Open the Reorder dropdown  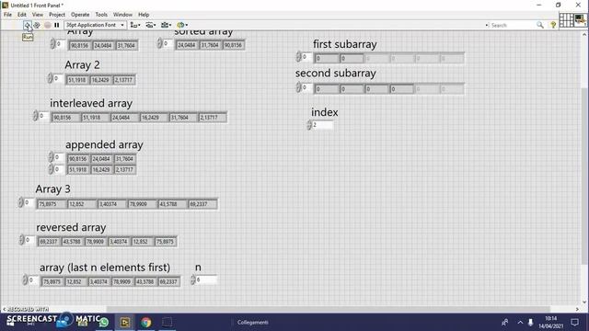[182, 25]
